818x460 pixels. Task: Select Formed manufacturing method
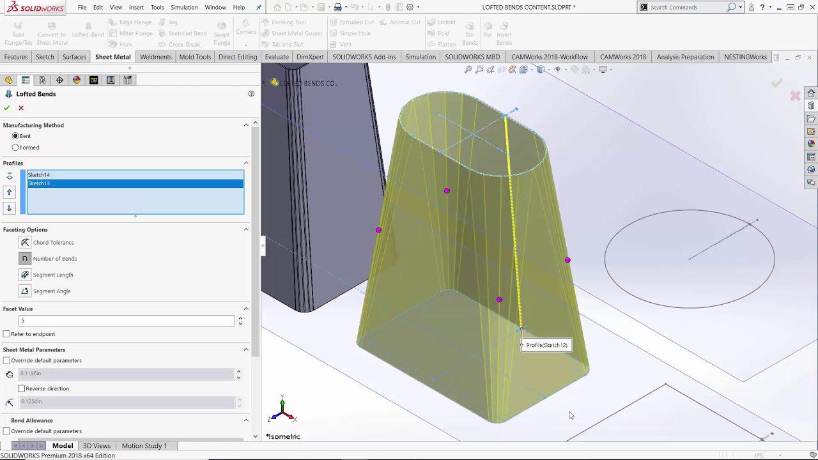[15, 148]
